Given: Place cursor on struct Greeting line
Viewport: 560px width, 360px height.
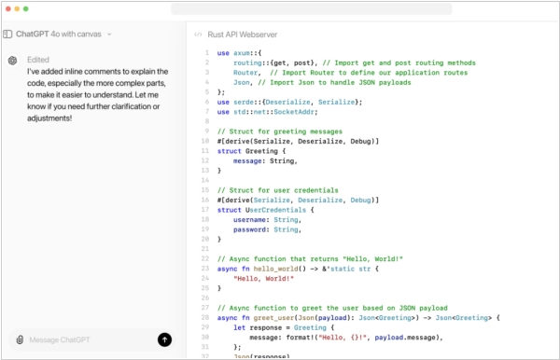Looking at the screenshot, I should (251, 151).
